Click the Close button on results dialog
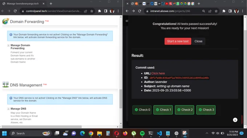The image size is (247, 138). [x=198, y=41]
